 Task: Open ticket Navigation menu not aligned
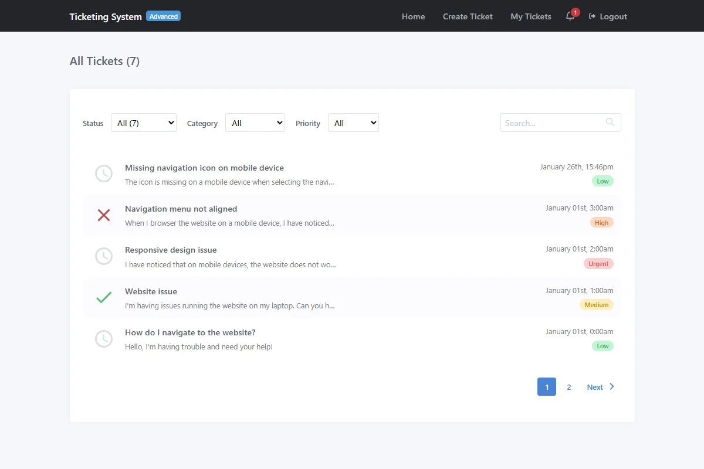coord(181,209)
